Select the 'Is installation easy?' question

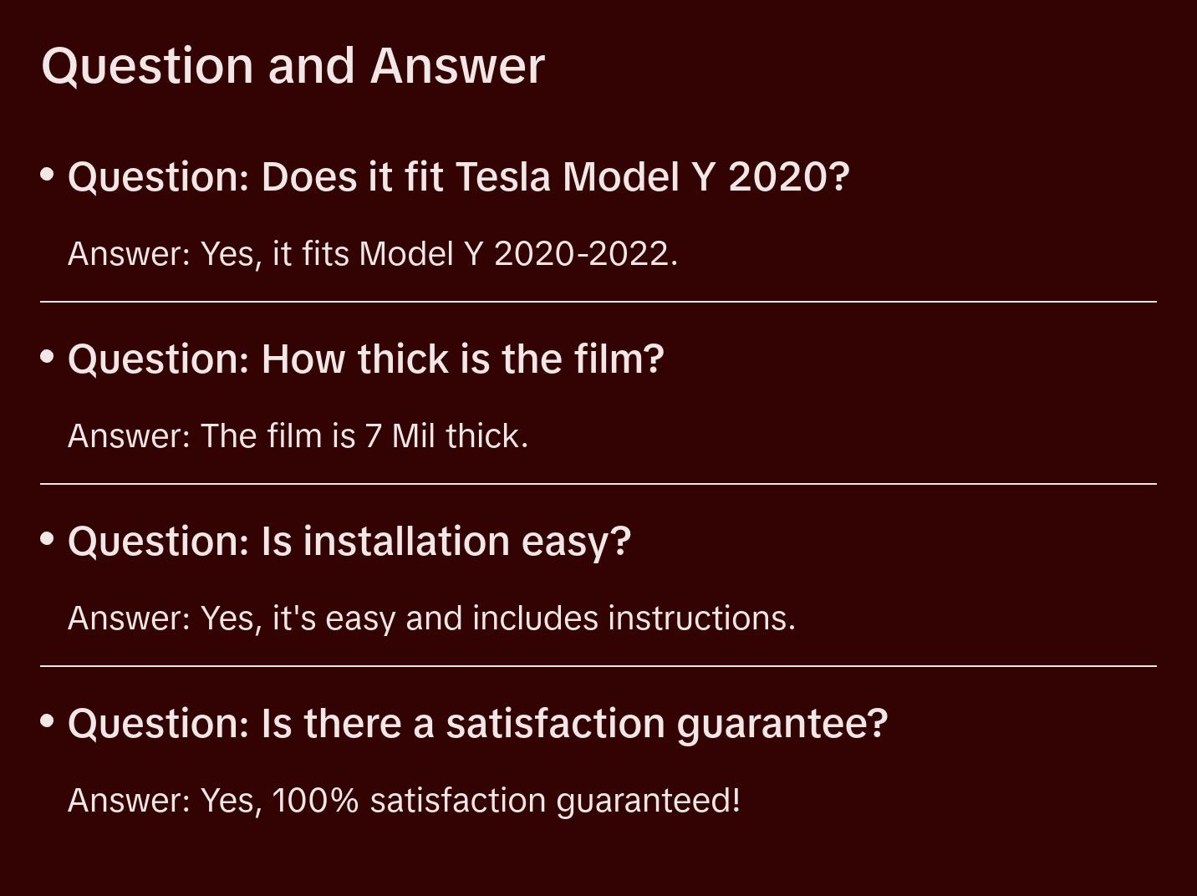tap(349, 542)
